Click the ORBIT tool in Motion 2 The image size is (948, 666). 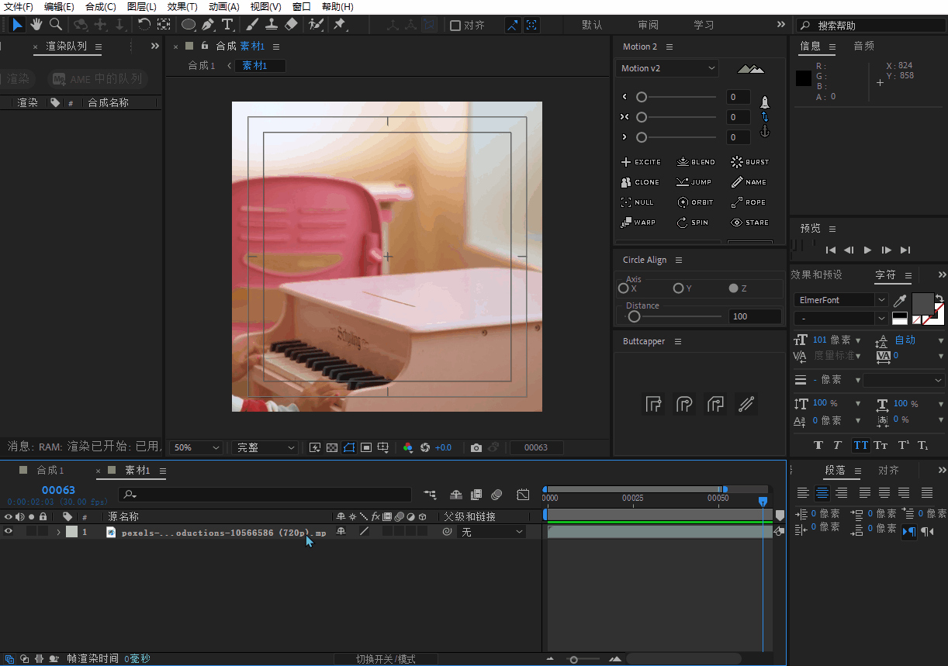695,202
